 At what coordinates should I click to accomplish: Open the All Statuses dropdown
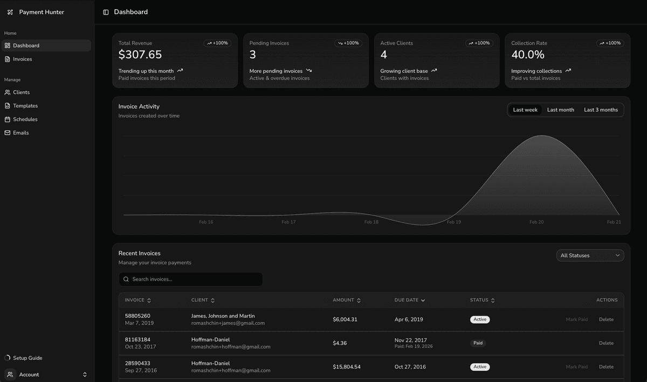590,255
